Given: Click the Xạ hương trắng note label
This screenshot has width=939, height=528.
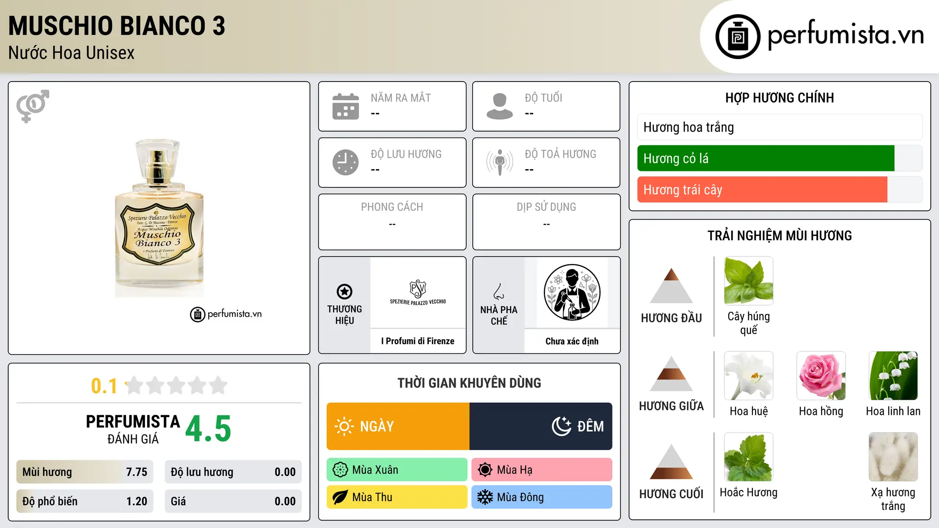Looking at the screenshot, I should click(x=893, y=499).
